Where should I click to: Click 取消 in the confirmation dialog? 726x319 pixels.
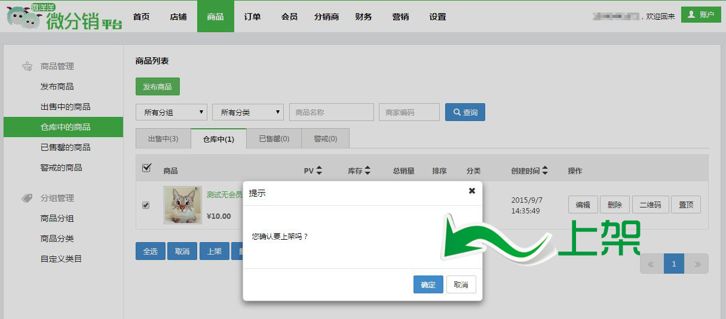click(x=461, y=284)
